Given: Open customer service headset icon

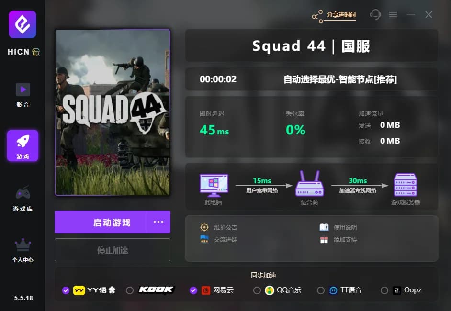Looking at the screenshot, I should pos(375,14).
